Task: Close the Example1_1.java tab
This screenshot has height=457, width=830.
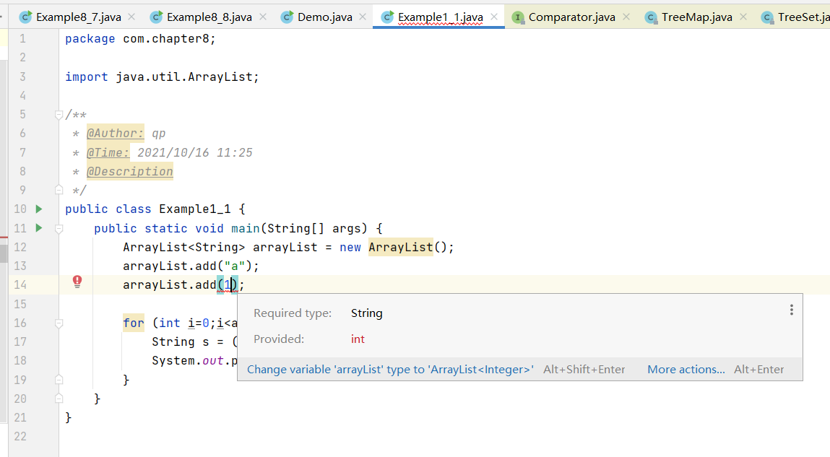Action: coord(494,17)
